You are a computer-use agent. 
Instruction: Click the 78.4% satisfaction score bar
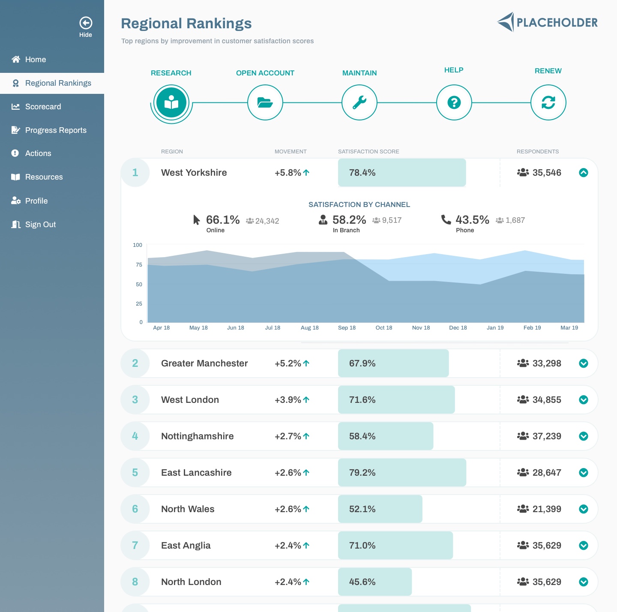[x=401, y=172]
